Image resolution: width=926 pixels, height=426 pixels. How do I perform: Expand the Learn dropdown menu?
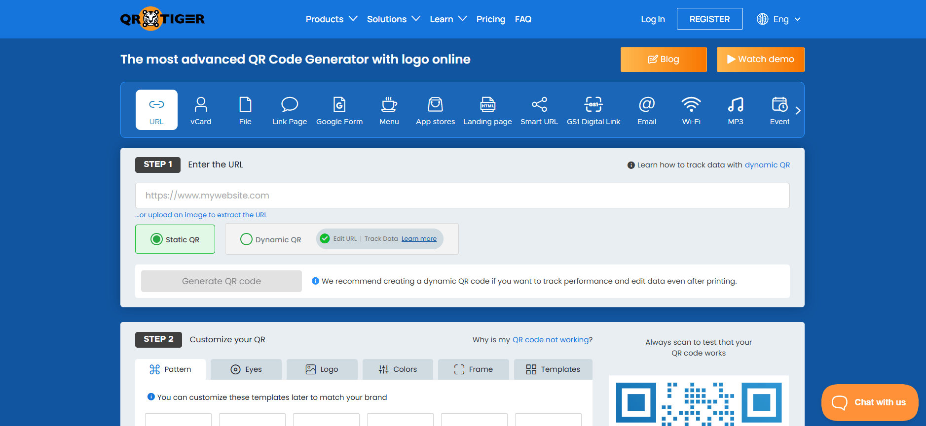(448, 19)
